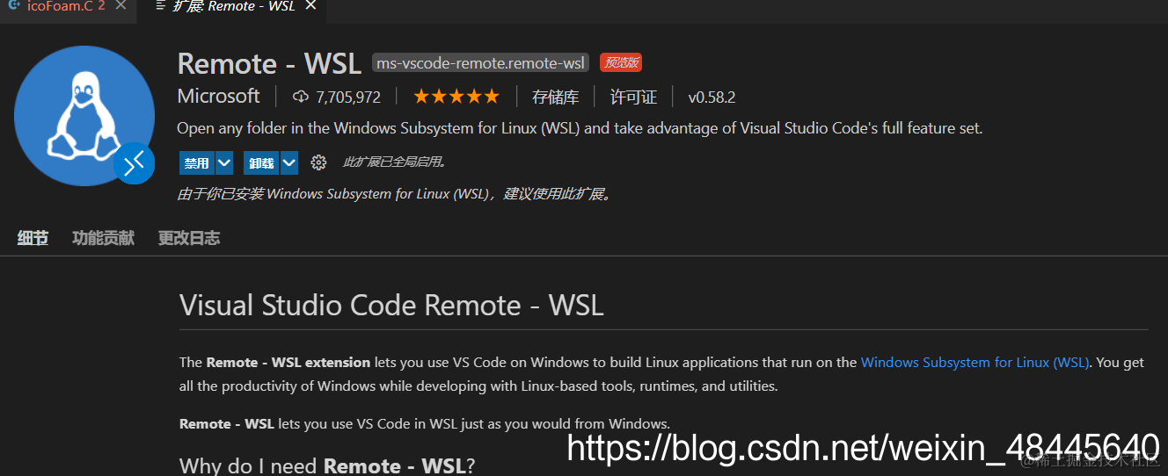Click the v0.58.2 version label

712,97
